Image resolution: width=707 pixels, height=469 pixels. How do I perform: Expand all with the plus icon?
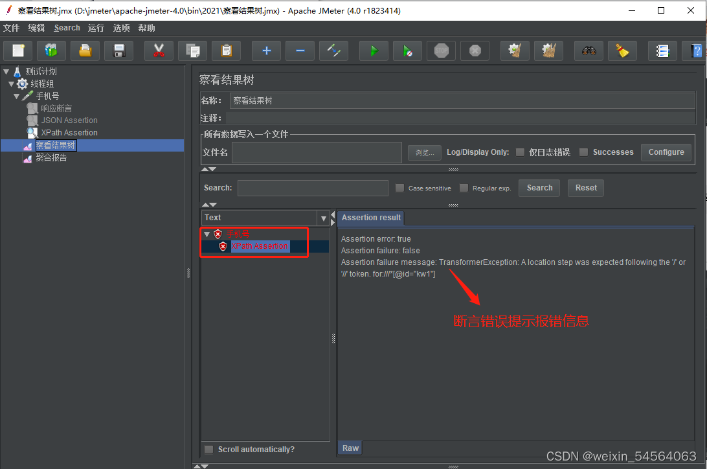[267, 51]
